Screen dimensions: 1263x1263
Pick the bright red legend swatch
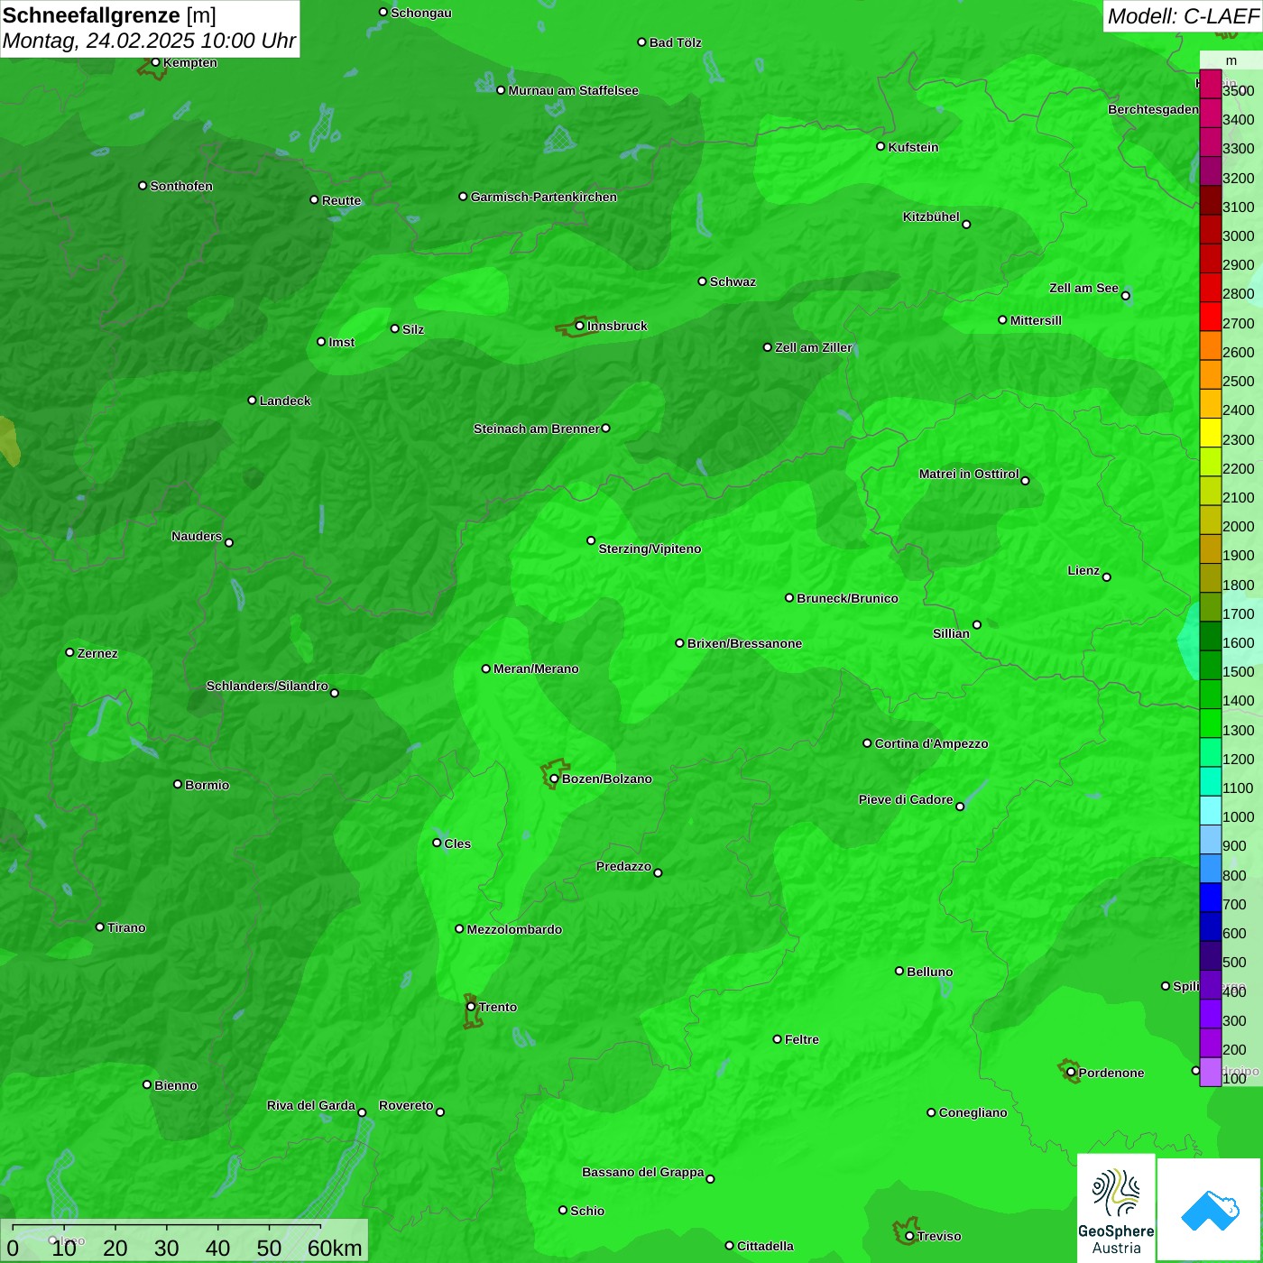(1211, 317)
